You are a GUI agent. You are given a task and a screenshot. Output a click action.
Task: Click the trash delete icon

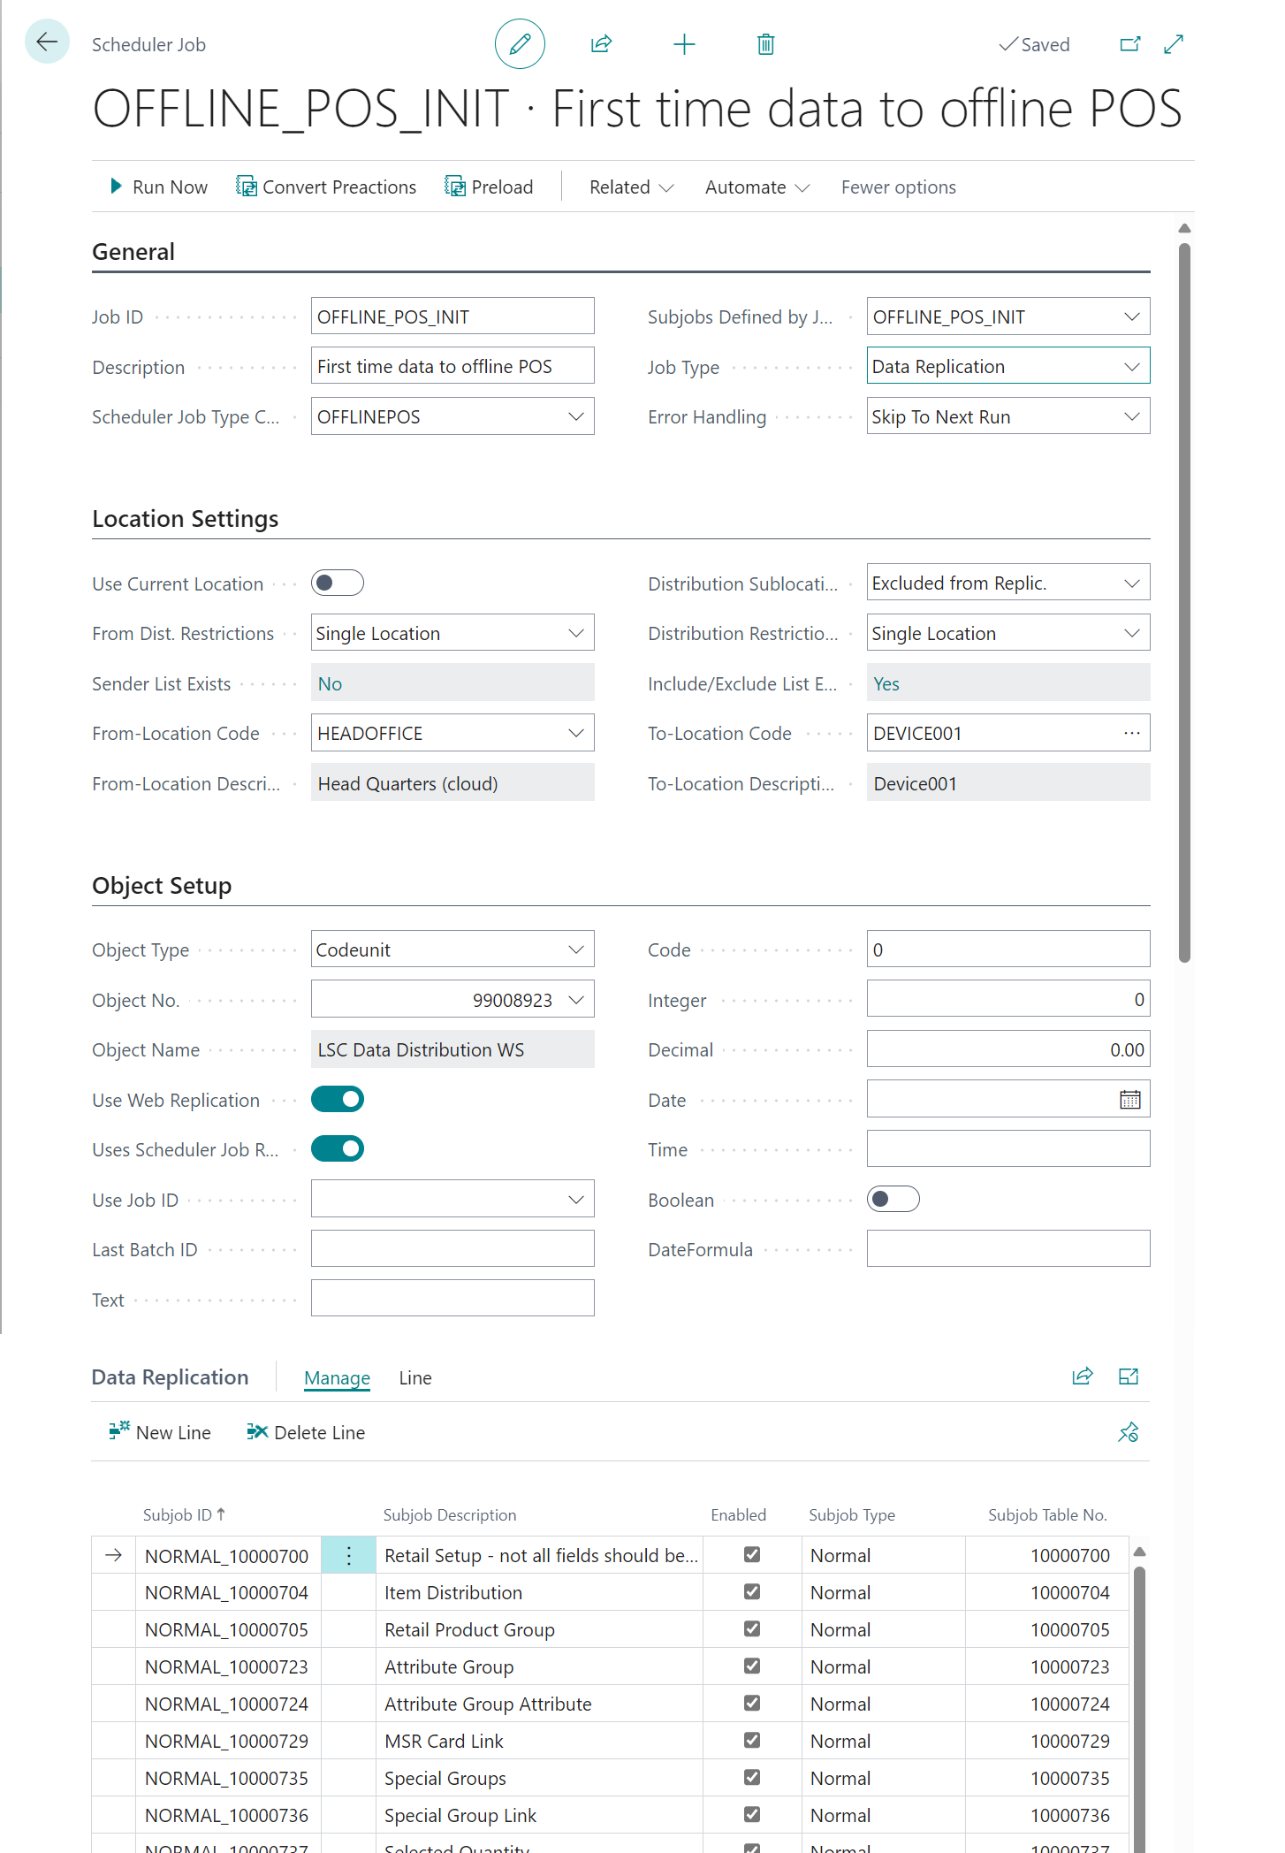765,44
